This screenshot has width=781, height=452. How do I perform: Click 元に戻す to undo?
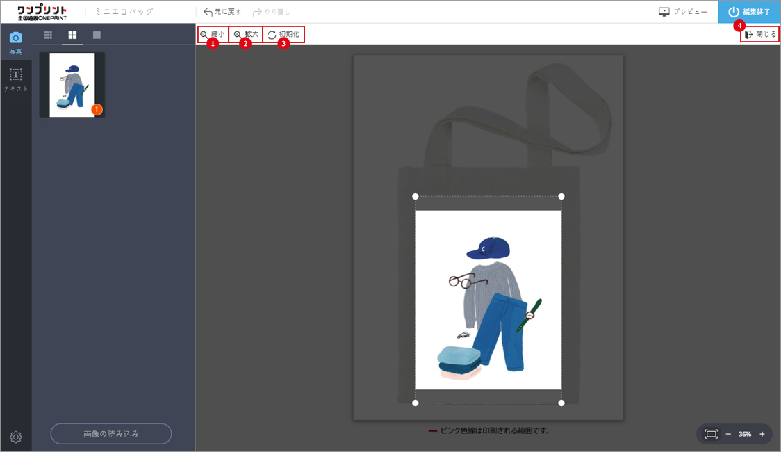pyautogui.click(x=222, y=12)
